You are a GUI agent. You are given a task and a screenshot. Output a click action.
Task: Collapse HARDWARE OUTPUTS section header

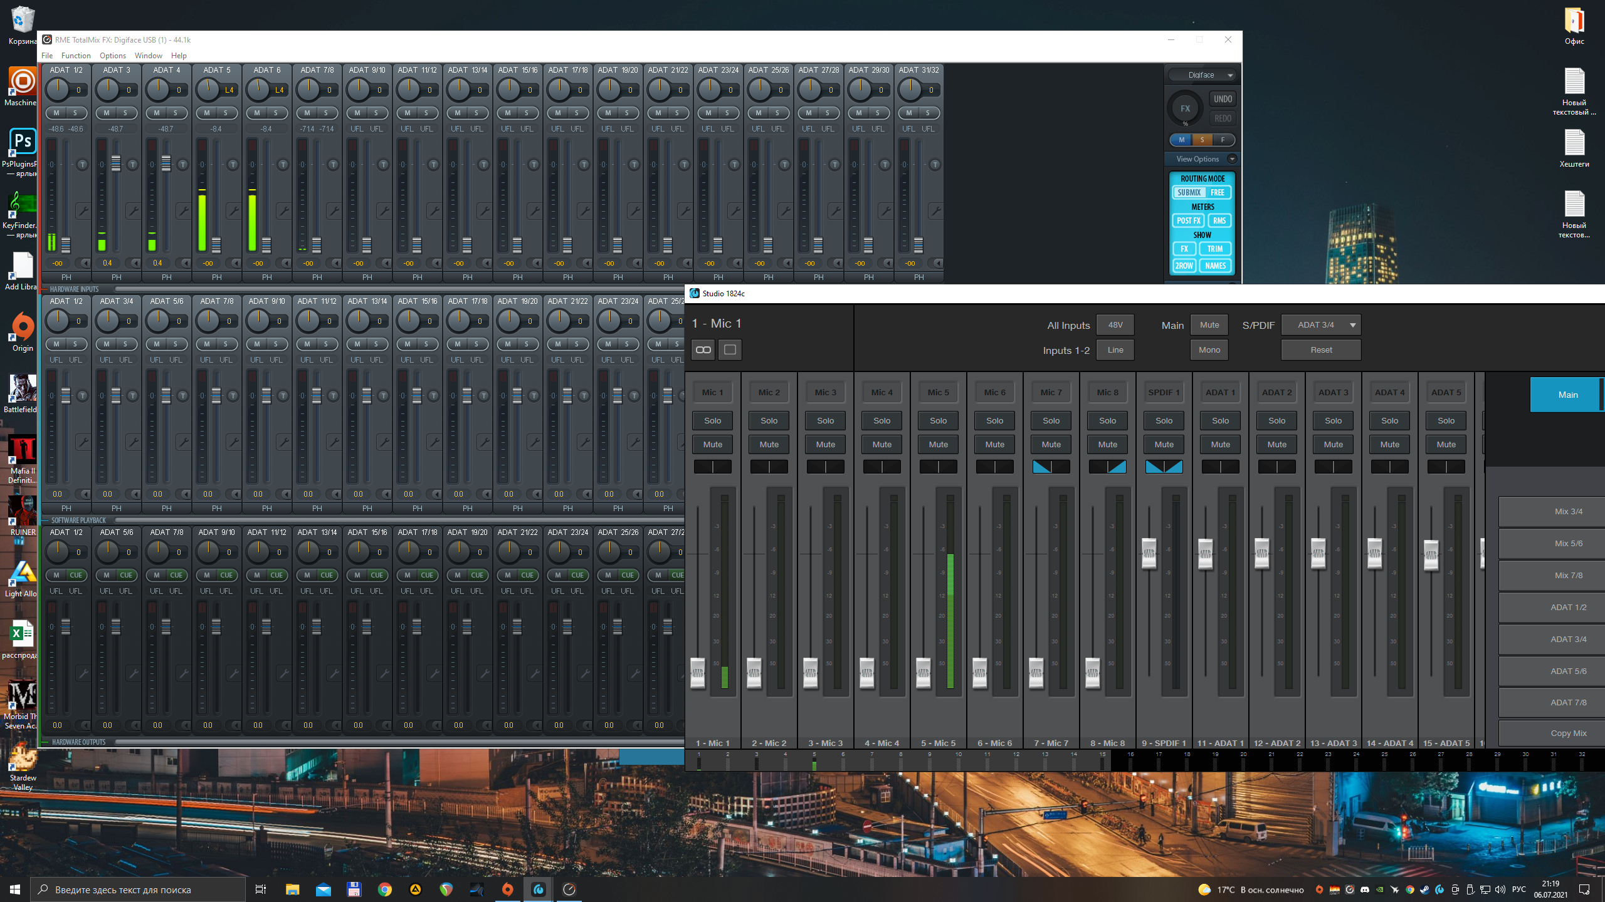78,742
